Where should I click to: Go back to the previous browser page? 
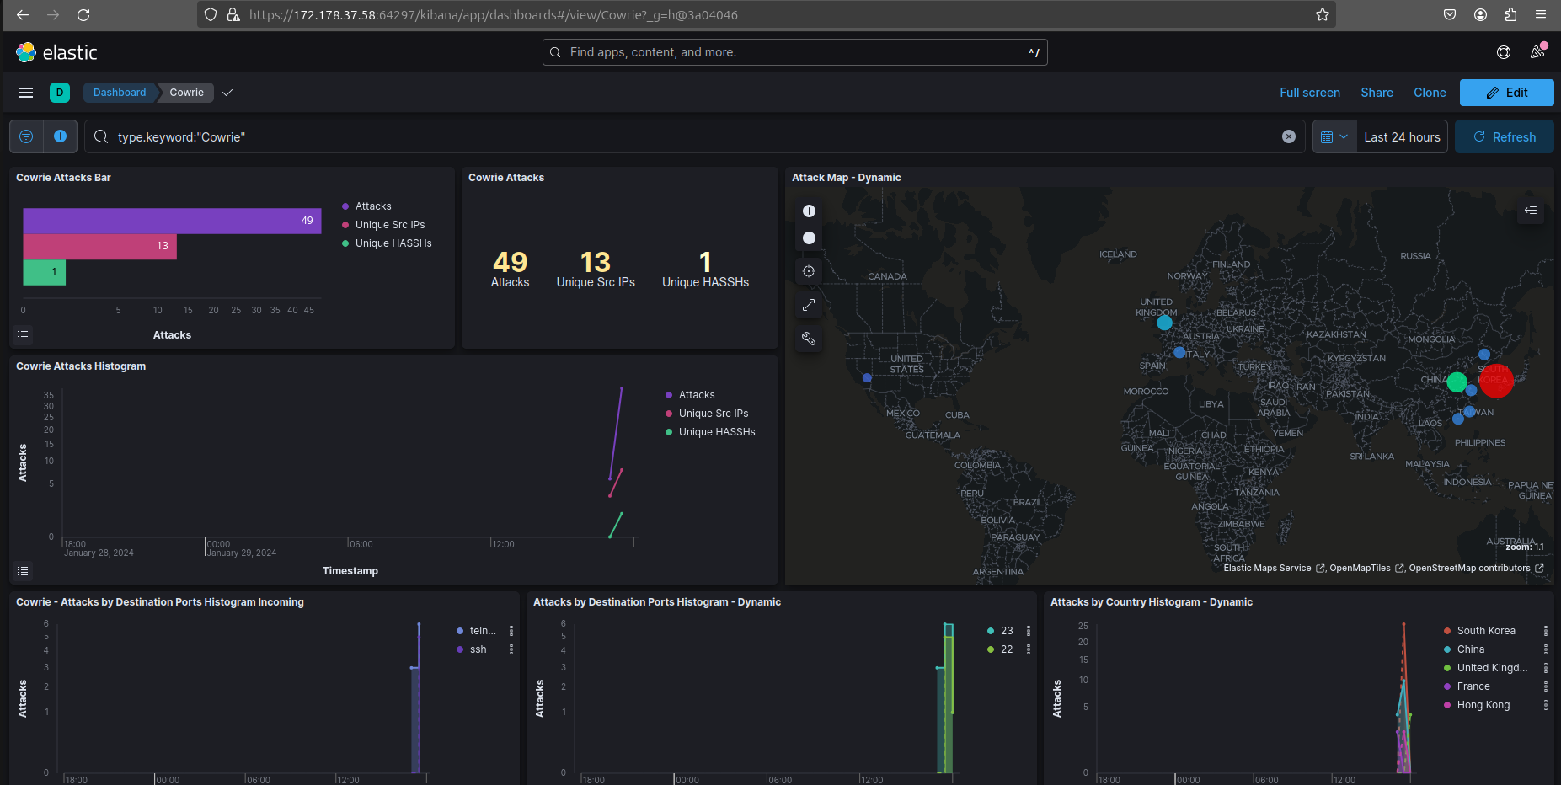point(23,14)
